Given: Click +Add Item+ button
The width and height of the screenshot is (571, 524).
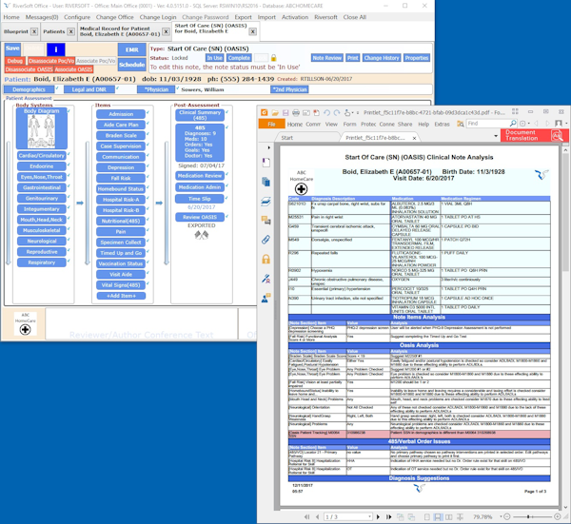Looking at the screenshot, I should coord(121,296).
